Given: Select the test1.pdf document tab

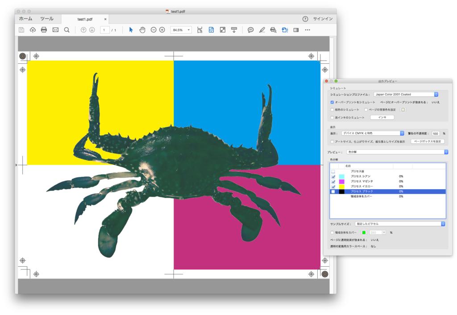Looking at the screenshot, I should coord(84,19).
